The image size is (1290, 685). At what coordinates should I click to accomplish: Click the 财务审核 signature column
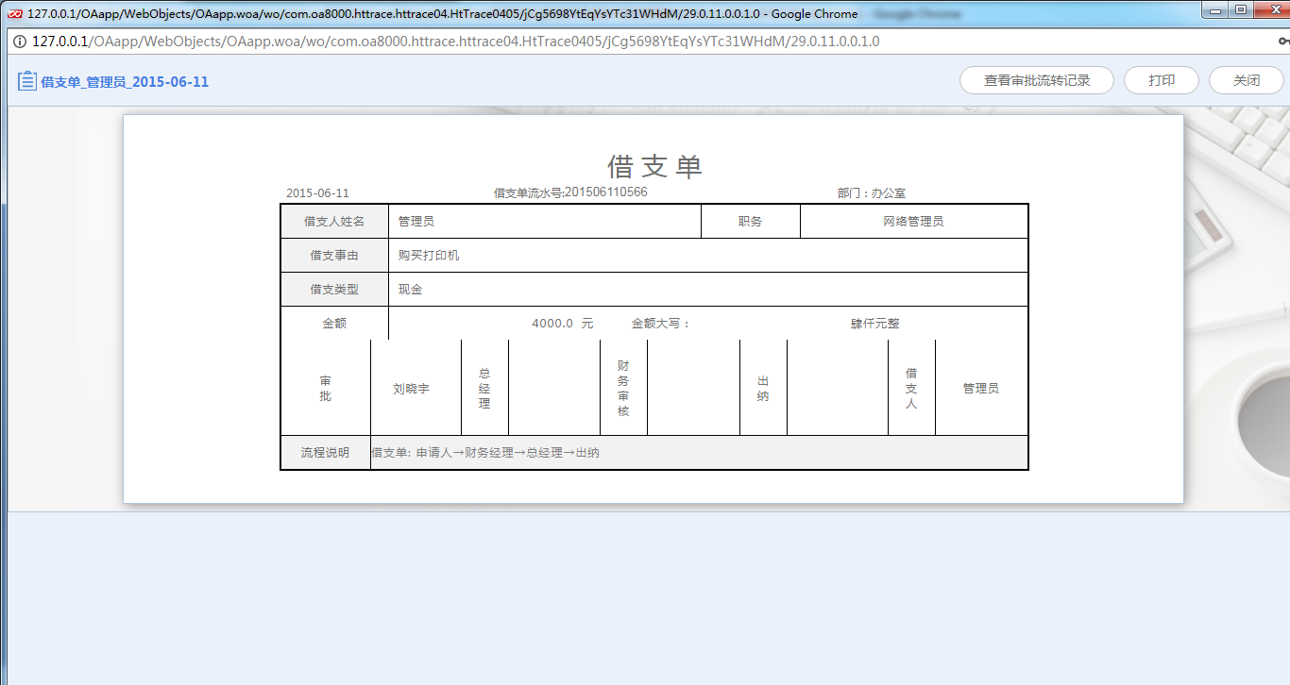coord(623,387)
